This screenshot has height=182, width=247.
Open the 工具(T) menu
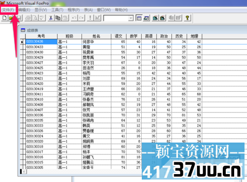pos(57,10)
